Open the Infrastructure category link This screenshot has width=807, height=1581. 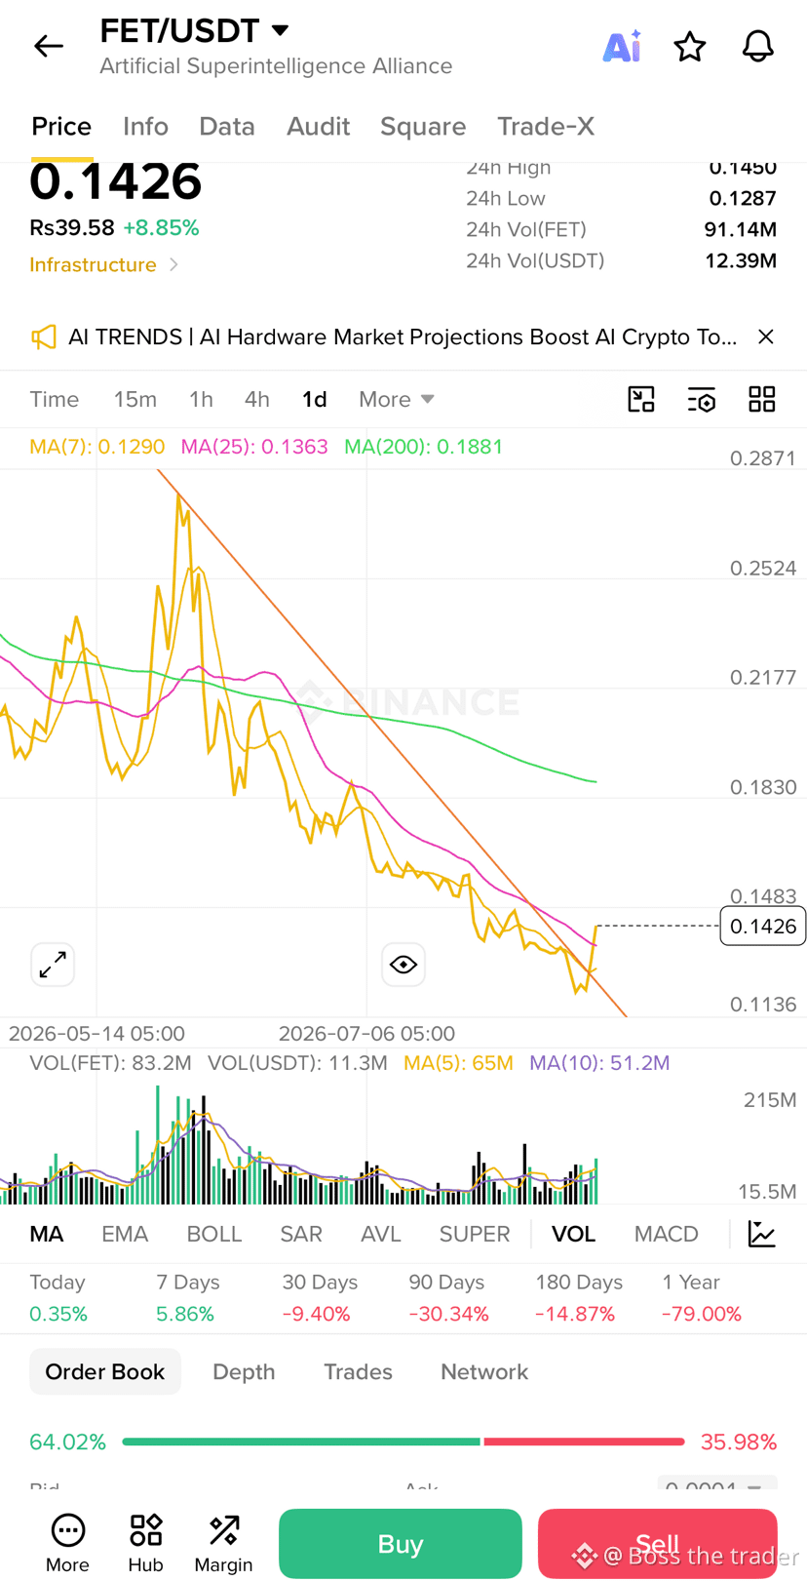(103, 265)
